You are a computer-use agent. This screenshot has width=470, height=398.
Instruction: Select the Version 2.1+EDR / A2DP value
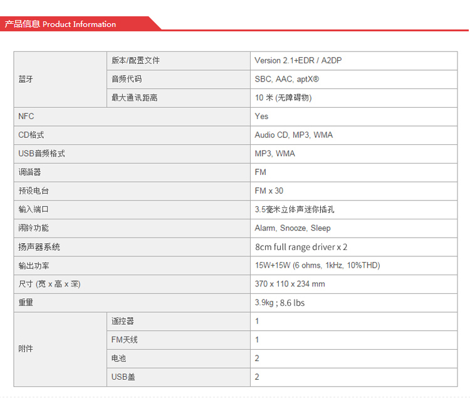pos(298,61)
